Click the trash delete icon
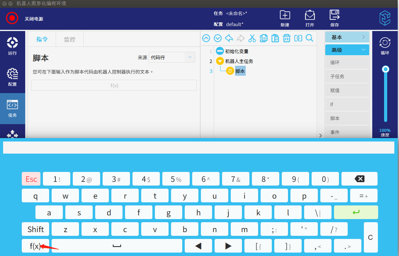The width and height of the screenshot is (399, 256). pyautogui.click(x=287, y=38)
